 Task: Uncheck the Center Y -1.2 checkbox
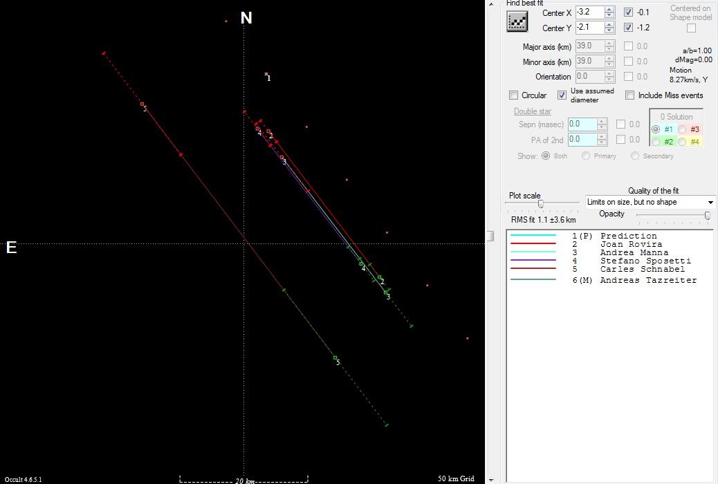pos(628,28)
